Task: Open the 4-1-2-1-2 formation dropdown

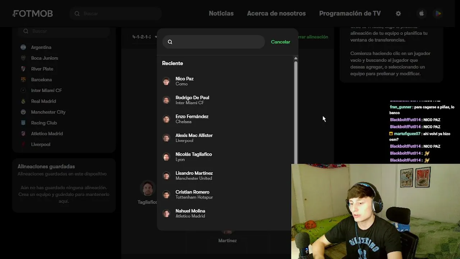Action: tap(145, 37)
